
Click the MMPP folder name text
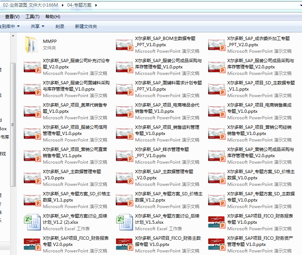(50, 41)
